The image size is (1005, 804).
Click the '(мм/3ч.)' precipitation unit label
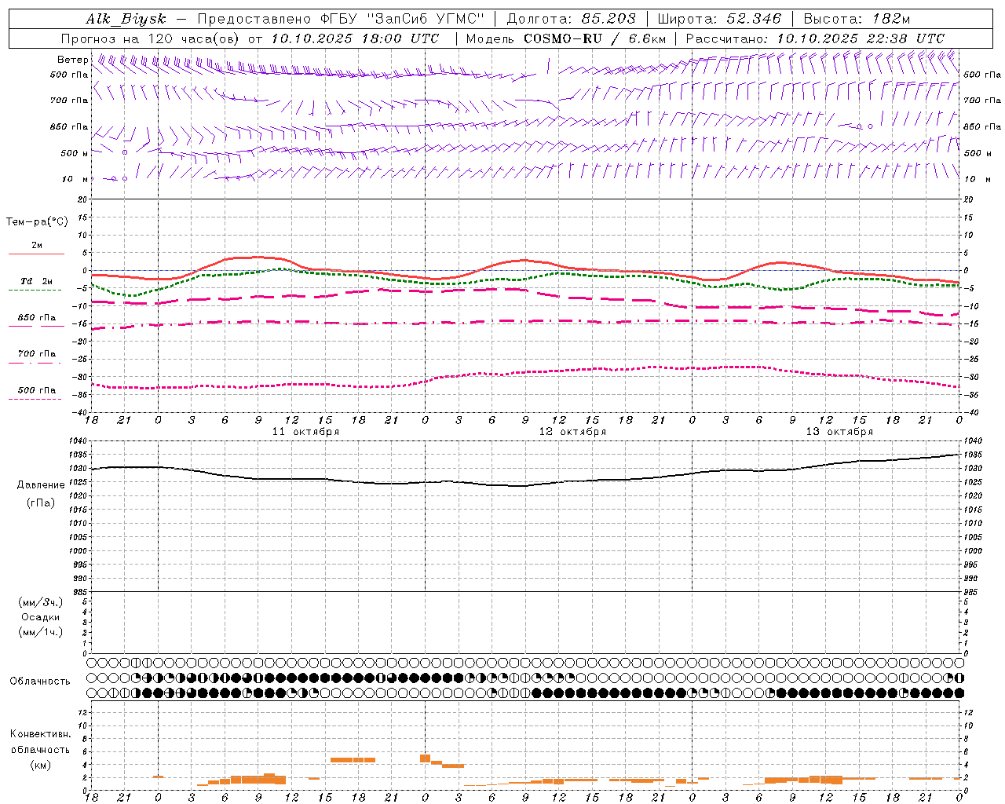pyautogui.click(x=41, y=602)
